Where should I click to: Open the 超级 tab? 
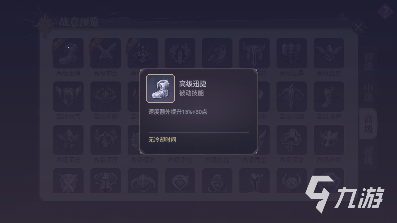(368, 155)
